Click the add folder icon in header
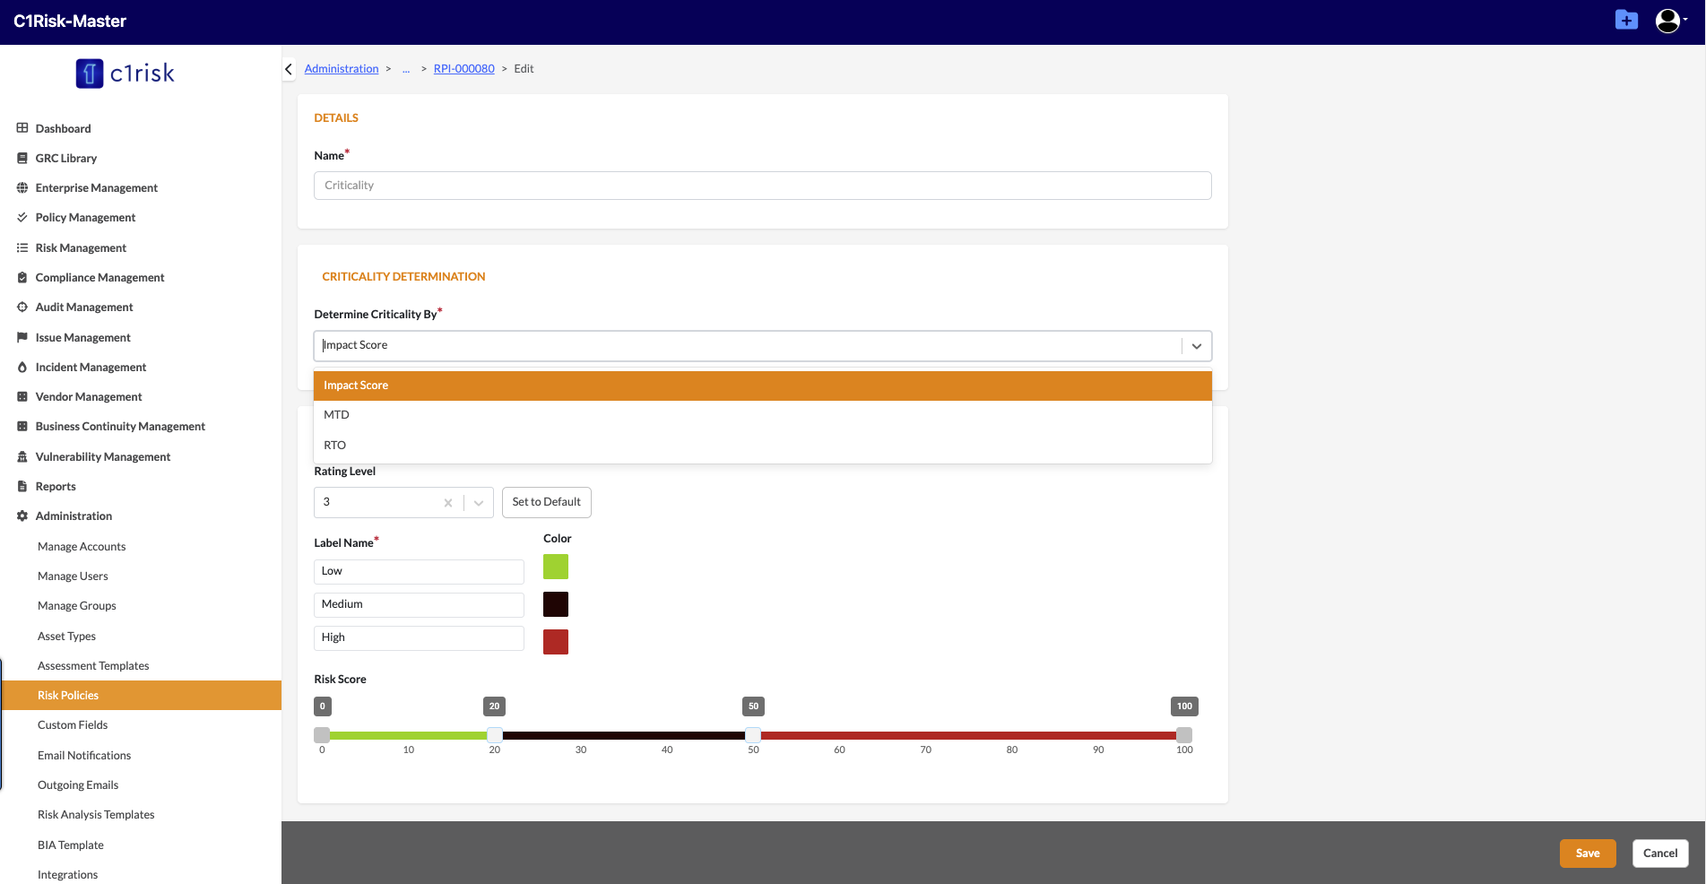The width and height of the screenshot is (1706, 884). 1626,20
